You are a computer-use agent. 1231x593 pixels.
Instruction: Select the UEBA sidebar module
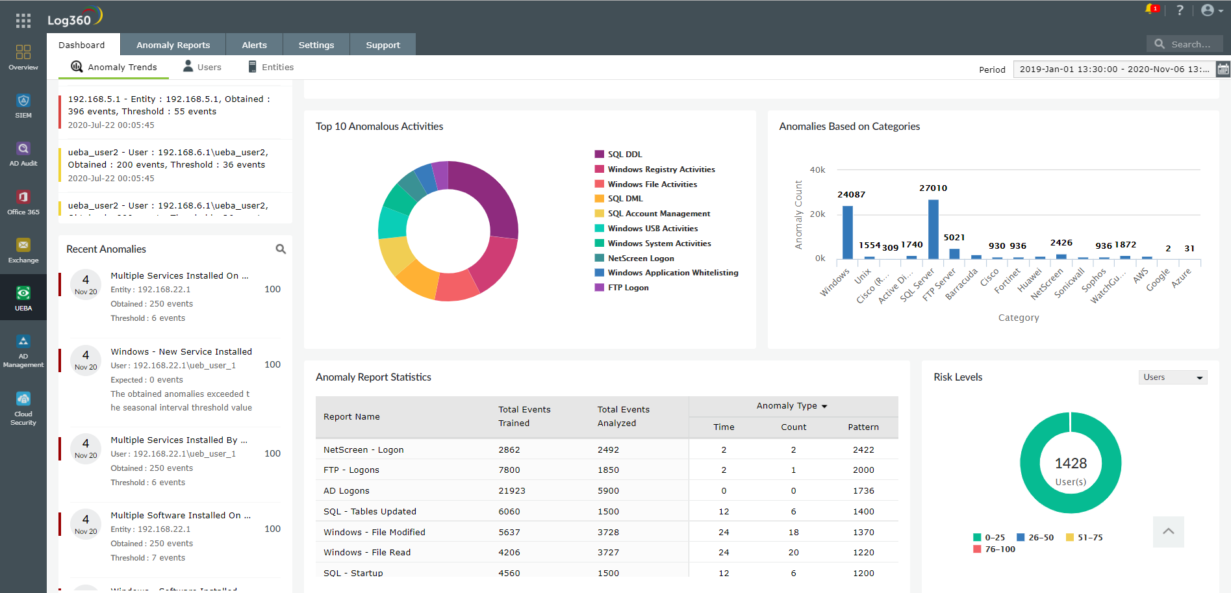(x=23, y=298)
